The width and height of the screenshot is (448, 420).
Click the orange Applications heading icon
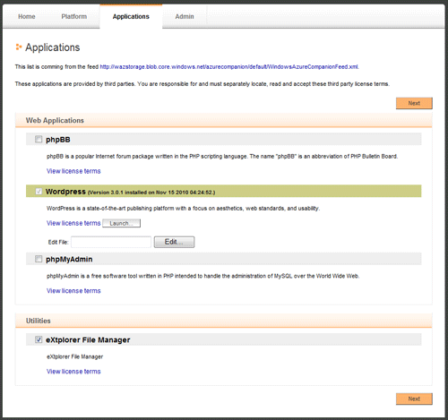pos(19,47)
